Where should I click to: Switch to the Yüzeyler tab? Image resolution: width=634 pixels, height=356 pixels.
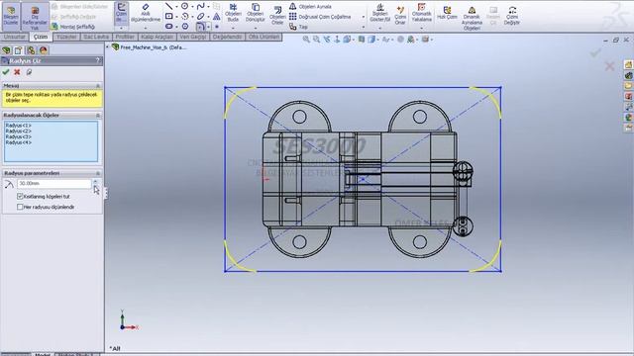tap(66, 37)
